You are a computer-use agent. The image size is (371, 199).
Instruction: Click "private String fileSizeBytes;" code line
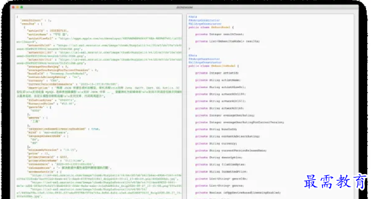click(221, 165)
